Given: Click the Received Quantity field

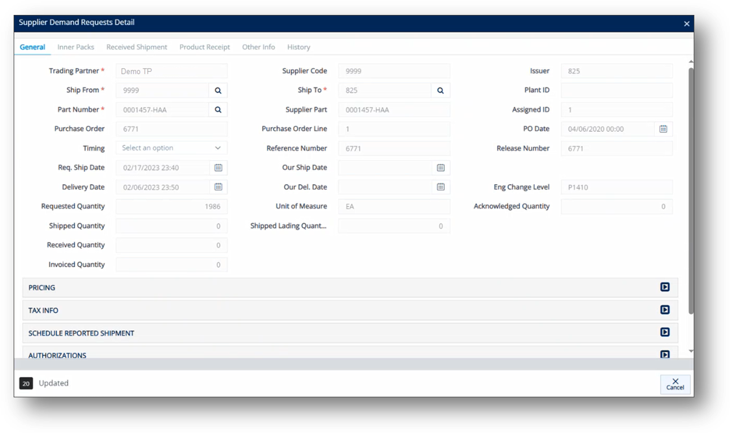Looking at the screenshot, I should click(x=171, y=246).
